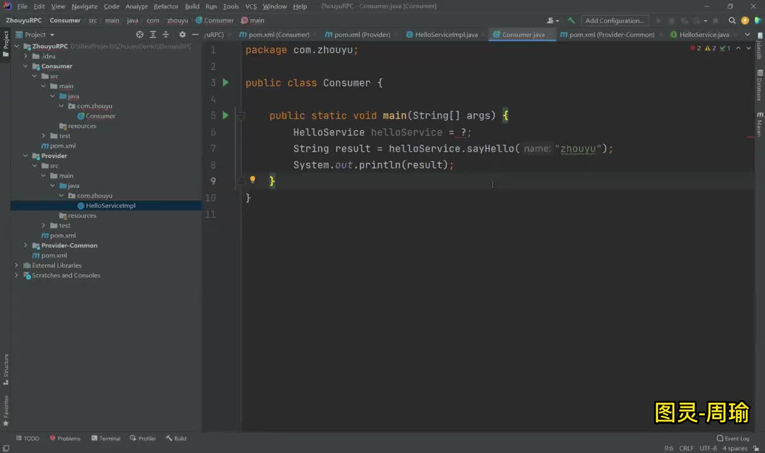Open the File menu

22,6
